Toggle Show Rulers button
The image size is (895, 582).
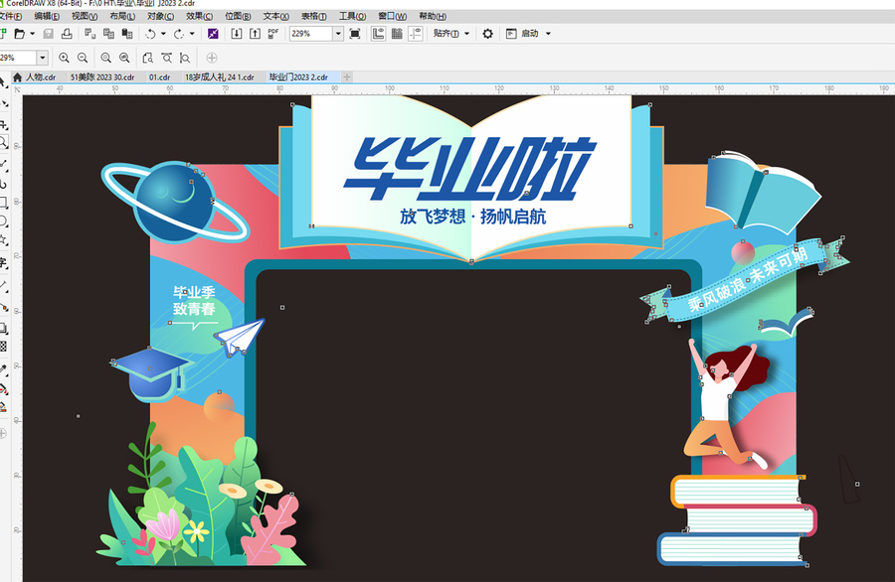pyautogui.click(x=379, y=34)
